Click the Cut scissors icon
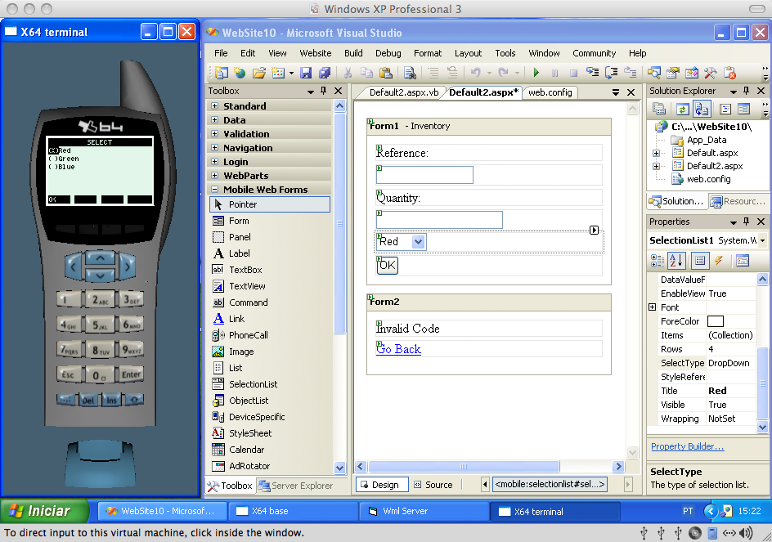 [348, 73]
